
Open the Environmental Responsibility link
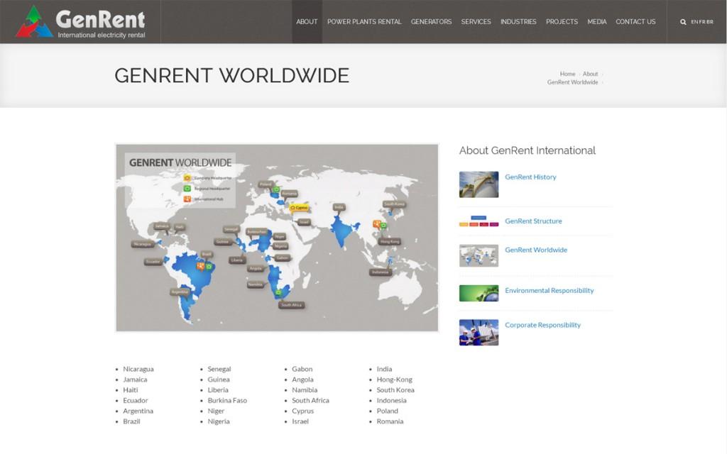549,291
